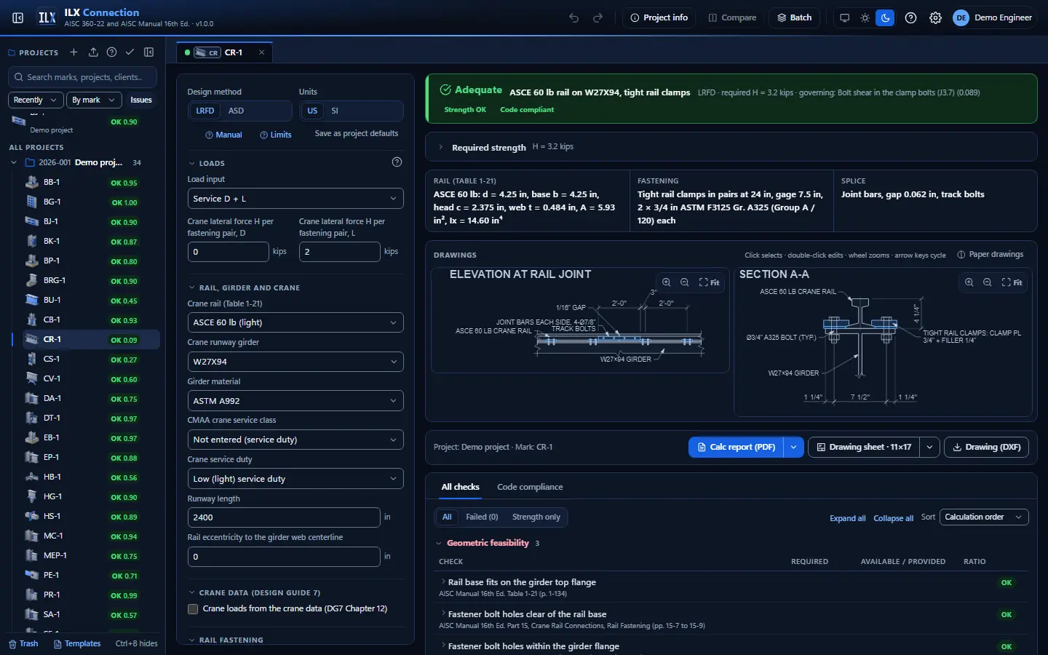Show the Failed (0) checks filter
Viewport: 1048px width, 655px height.
(x=482, y=517)
